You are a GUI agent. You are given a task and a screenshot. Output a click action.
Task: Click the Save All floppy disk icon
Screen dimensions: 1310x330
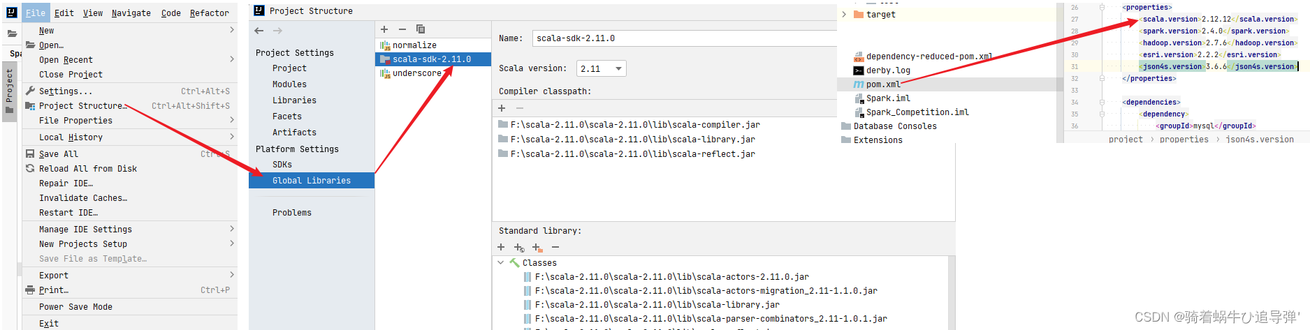[x=30, y=153]
